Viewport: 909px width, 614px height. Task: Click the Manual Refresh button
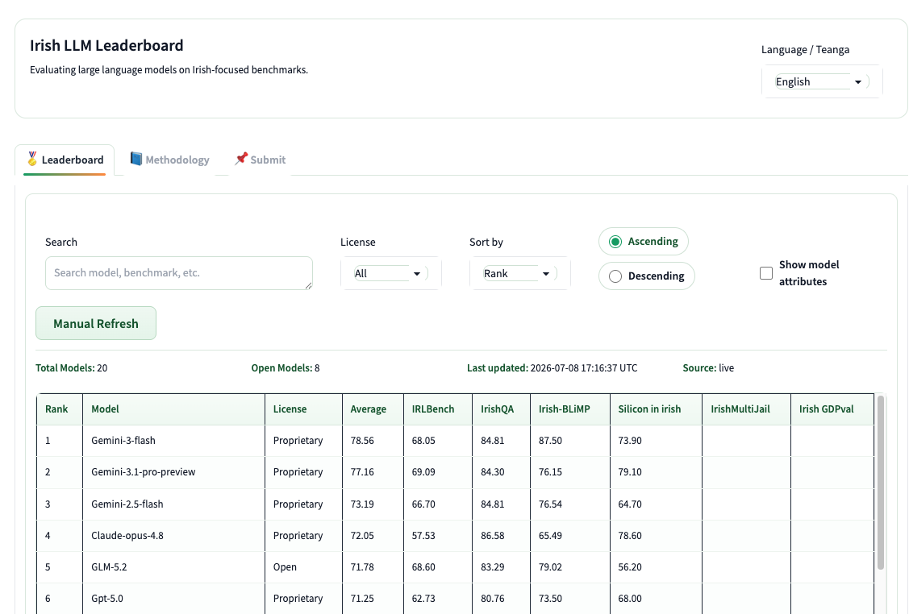tap(96, 323)
